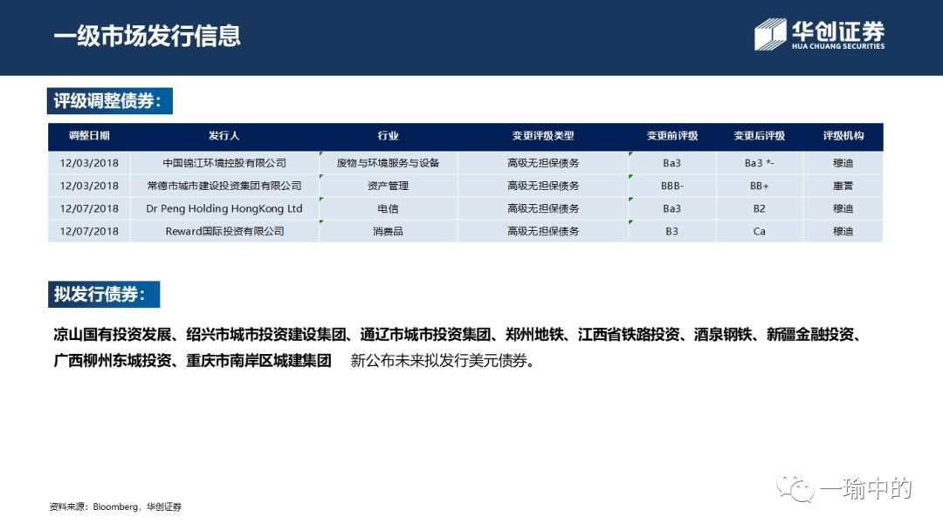Click 新疆金融投资 in the paragraph
Screen dimensions: 943x530
point(809,335)
